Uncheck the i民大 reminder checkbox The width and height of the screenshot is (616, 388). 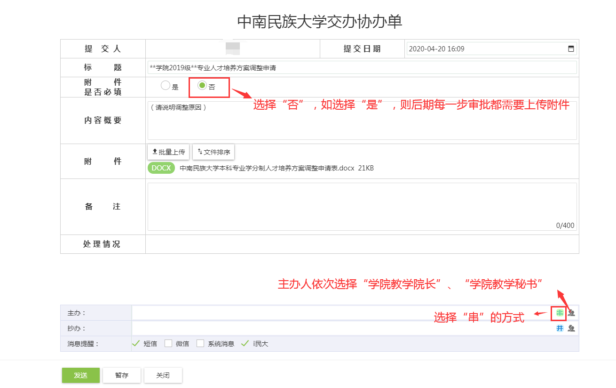[245, 343]
